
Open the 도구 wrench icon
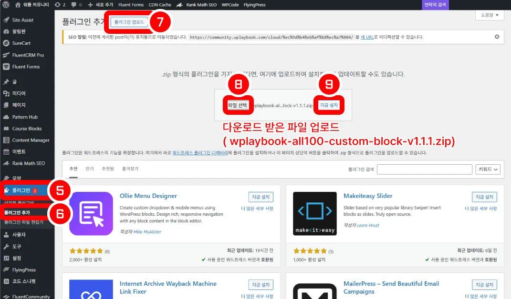point(6,246)
